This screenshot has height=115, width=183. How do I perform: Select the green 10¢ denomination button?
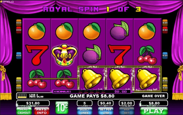[x=62, y=108]
